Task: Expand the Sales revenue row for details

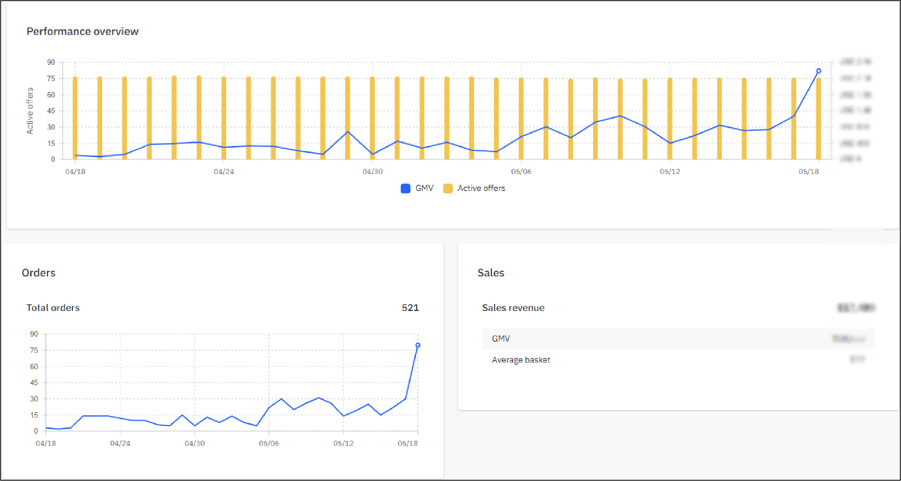Action: pos(513,307)
